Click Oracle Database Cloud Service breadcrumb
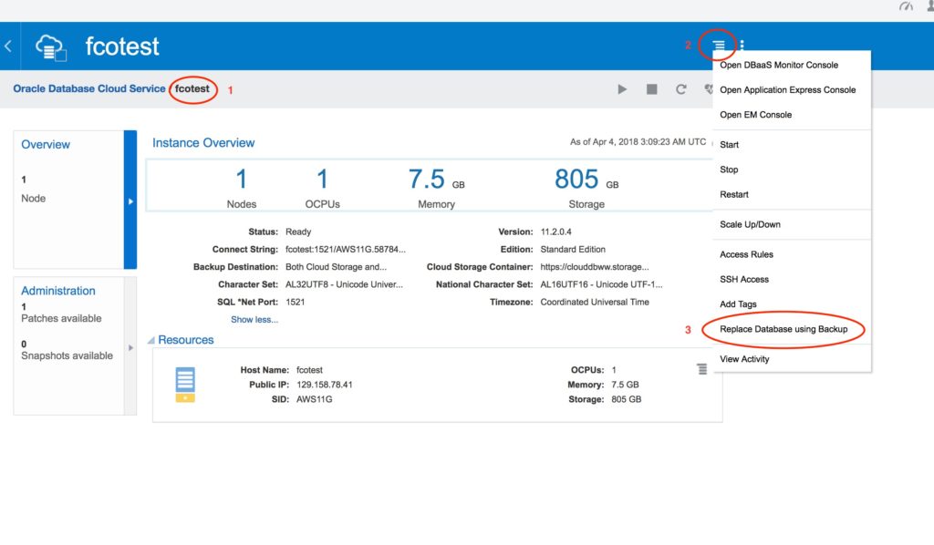This screenshot has width=934, height=545. pos(89,88)
